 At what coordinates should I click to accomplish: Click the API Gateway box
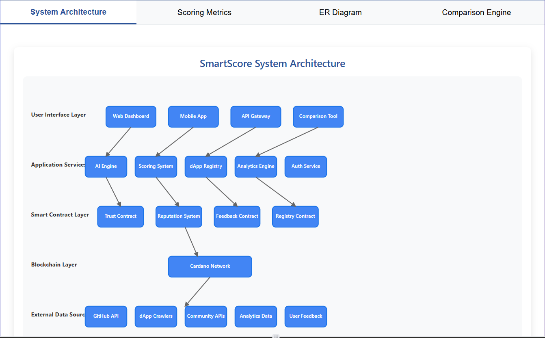256,117
